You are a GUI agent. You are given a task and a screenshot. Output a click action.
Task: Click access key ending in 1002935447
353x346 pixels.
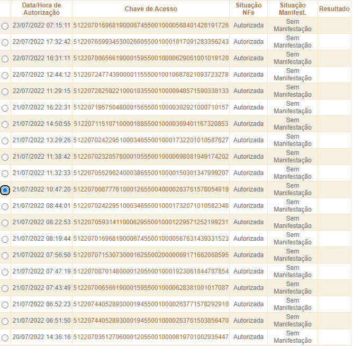click(151, 337)
